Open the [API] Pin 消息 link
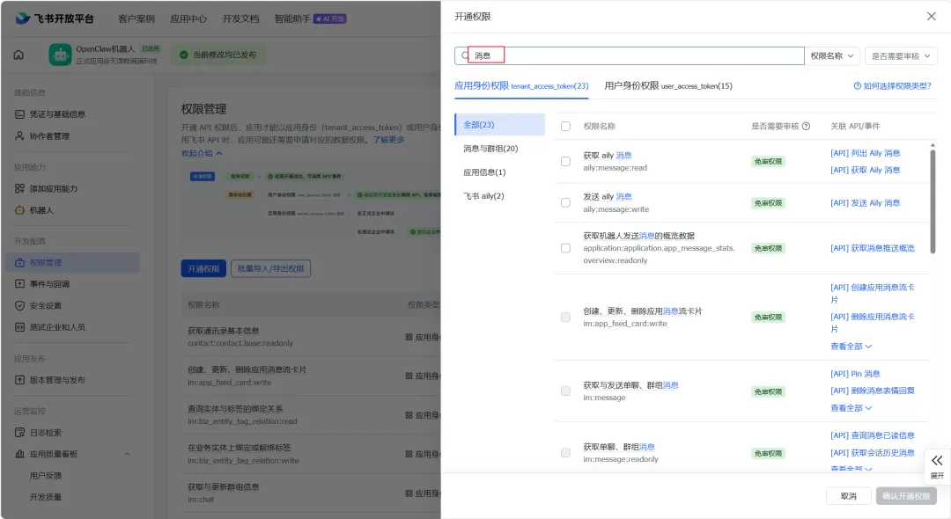This screenshot has height=519, width=951. pyautogui.click(x=855, y=374)
